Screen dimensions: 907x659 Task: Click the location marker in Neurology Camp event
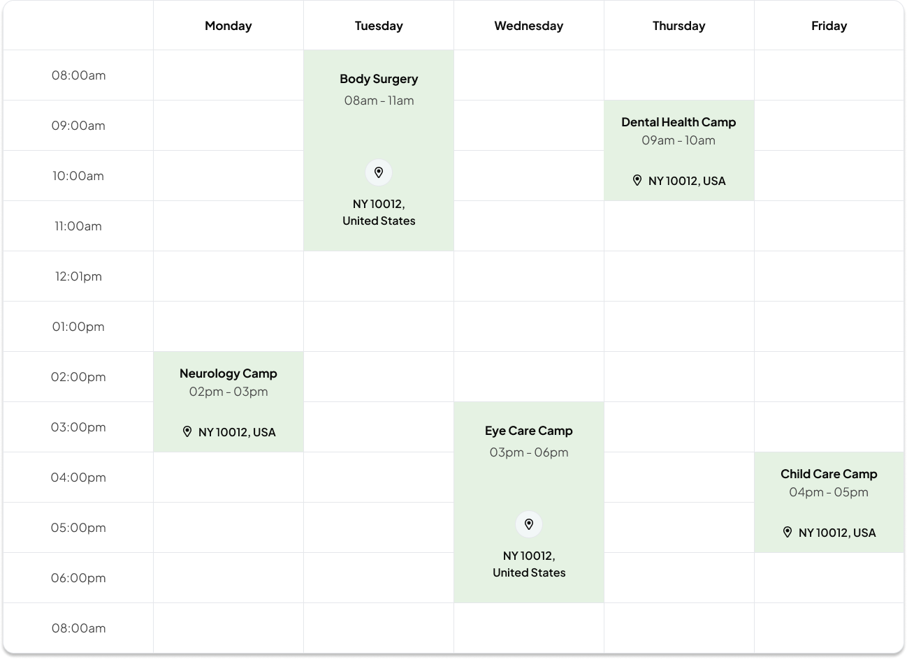point(187,431)
